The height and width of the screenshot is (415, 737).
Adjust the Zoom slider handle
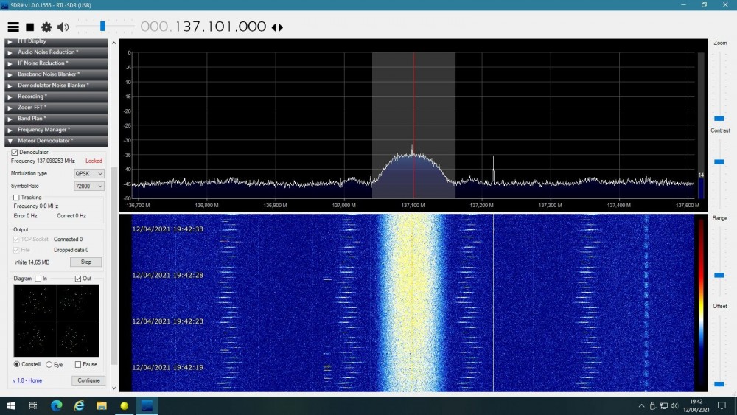point(719,119)
